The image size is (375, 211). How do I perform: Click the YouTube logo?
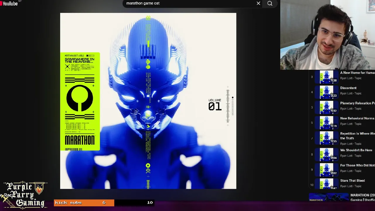pyautogui.click(x=9, y=3)
